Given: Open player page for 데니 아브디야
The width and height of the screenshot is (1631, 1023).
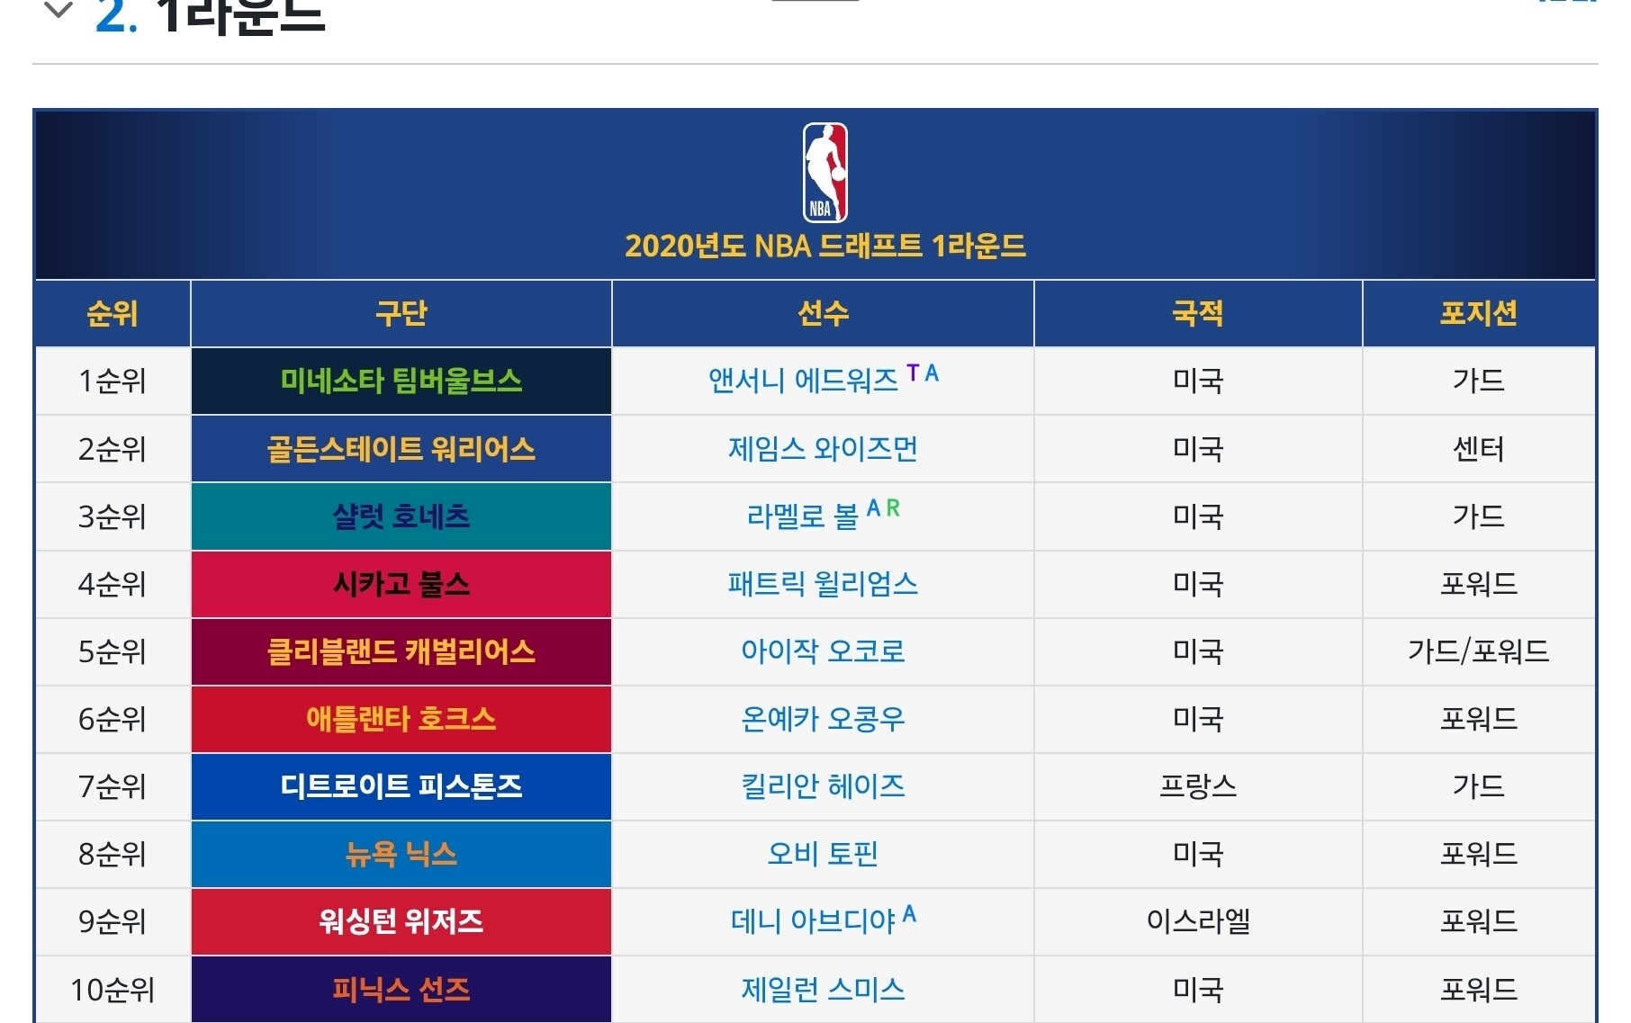Looking at the screenshot, I should pos(813,921).
